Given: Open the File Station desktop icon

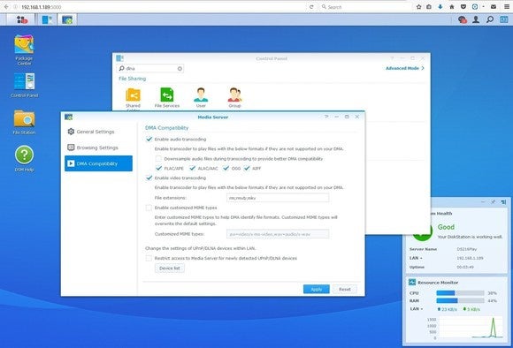Looking at the screenshot, I should (24, 122).
